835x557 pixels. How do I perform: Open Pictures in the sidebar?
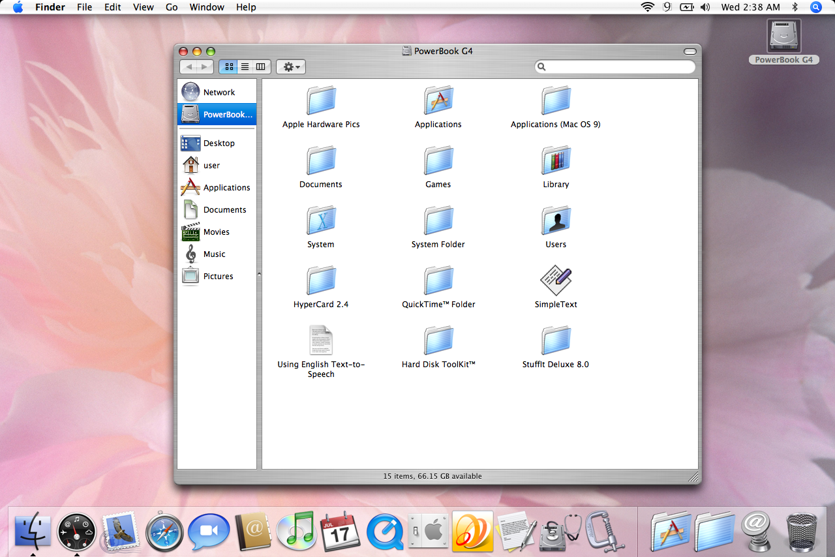click(x=217, y=276)
